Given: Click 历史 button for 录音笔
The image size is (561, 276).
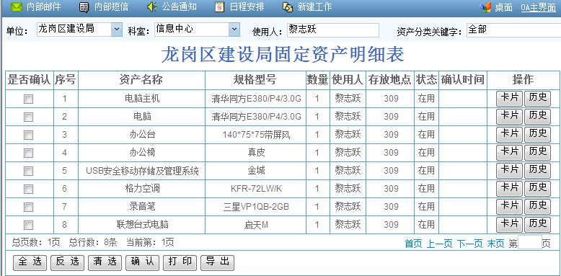Looking at the screenshot, I should pyautogui.click(x=537, y=206).
